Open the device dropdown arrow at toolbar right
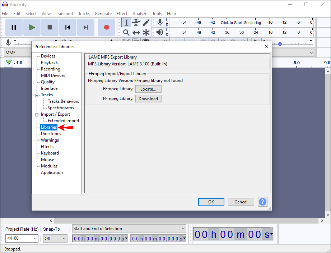This screenshot has height=253, width=331. (311, 52)
